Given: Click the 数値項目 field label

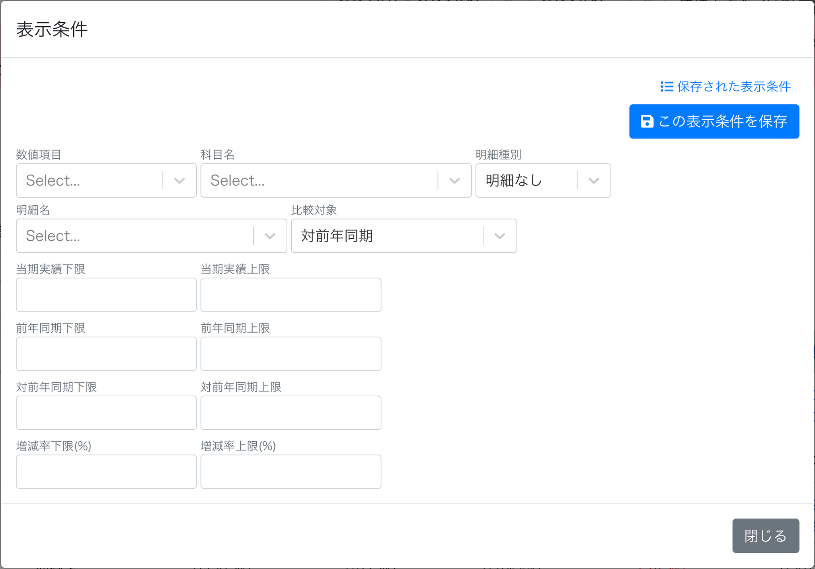Looking at the screenshot, I should pos(39,154).
